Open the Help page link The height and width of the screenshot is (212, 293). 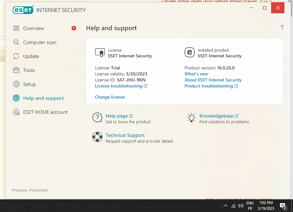click(117, 116)
